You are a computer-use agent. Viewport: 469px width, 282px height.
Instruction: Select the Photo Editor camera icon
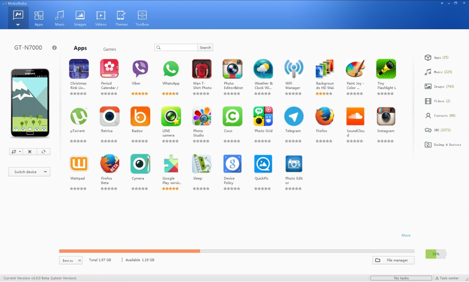point(294,164)
